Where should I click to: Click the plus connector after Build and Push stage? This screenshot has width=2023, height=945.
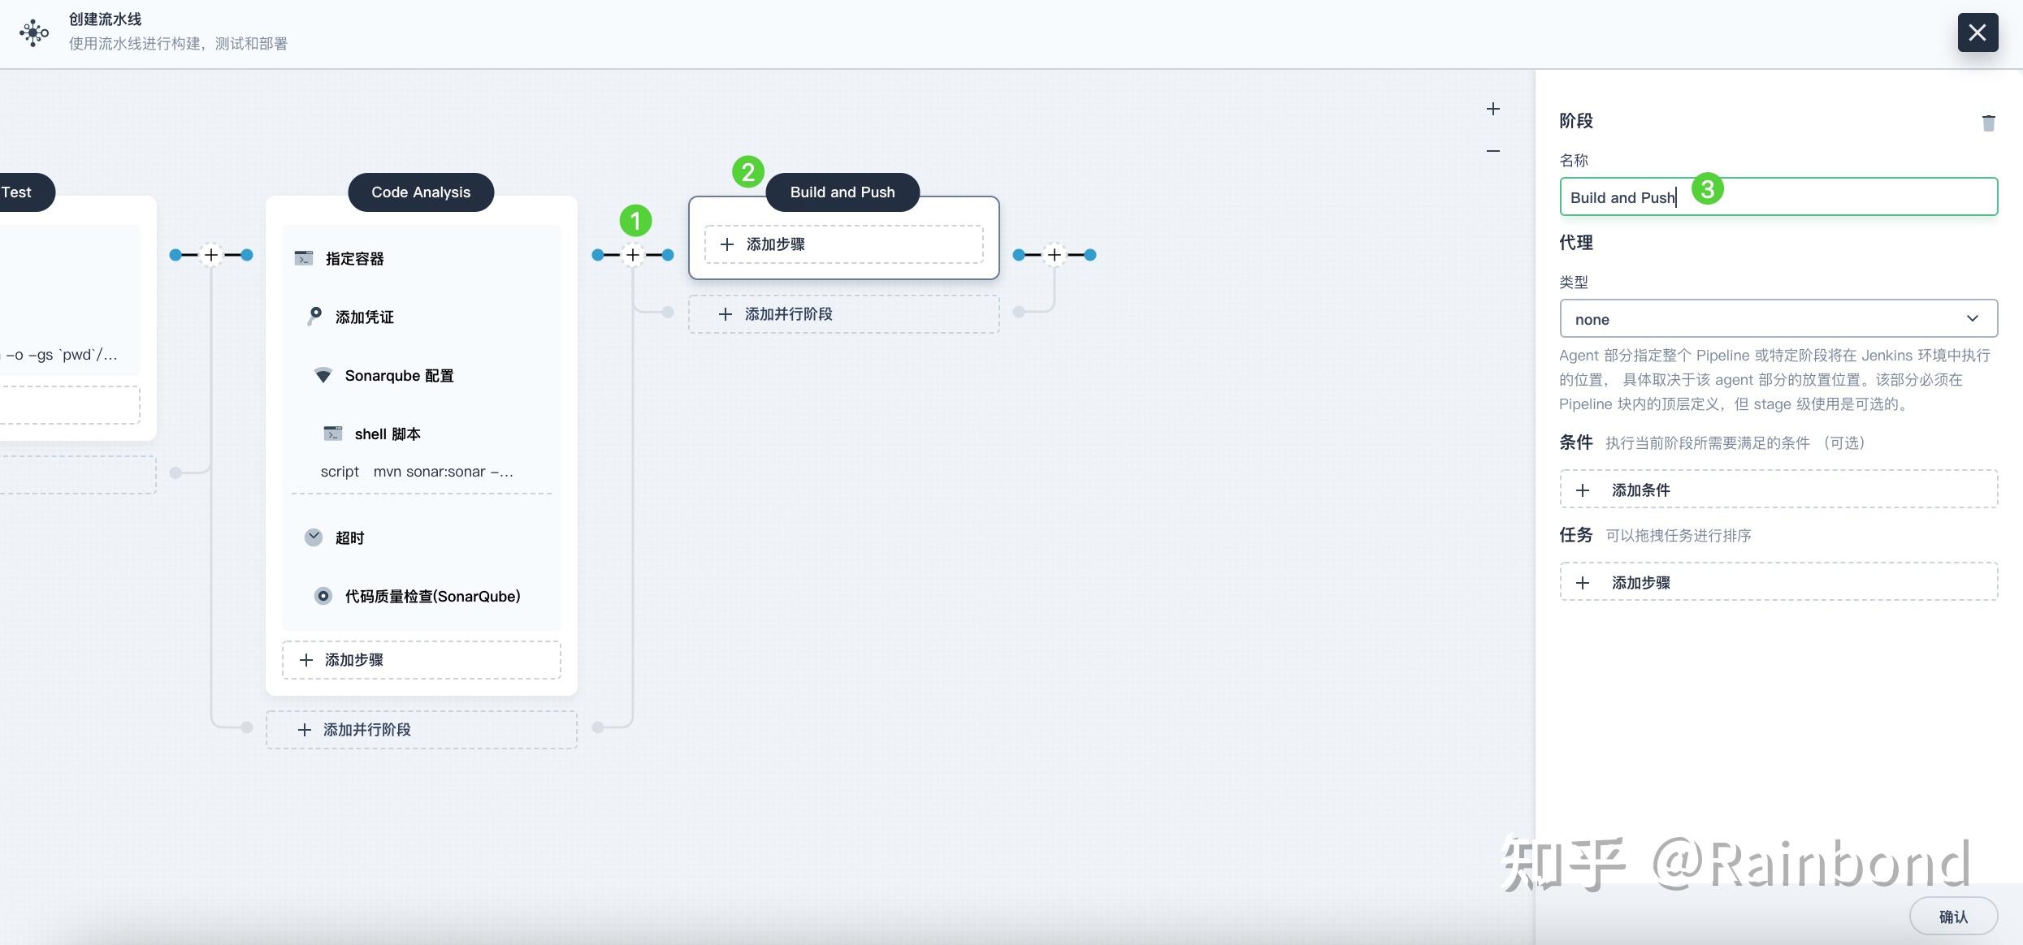coord(1054,255)
